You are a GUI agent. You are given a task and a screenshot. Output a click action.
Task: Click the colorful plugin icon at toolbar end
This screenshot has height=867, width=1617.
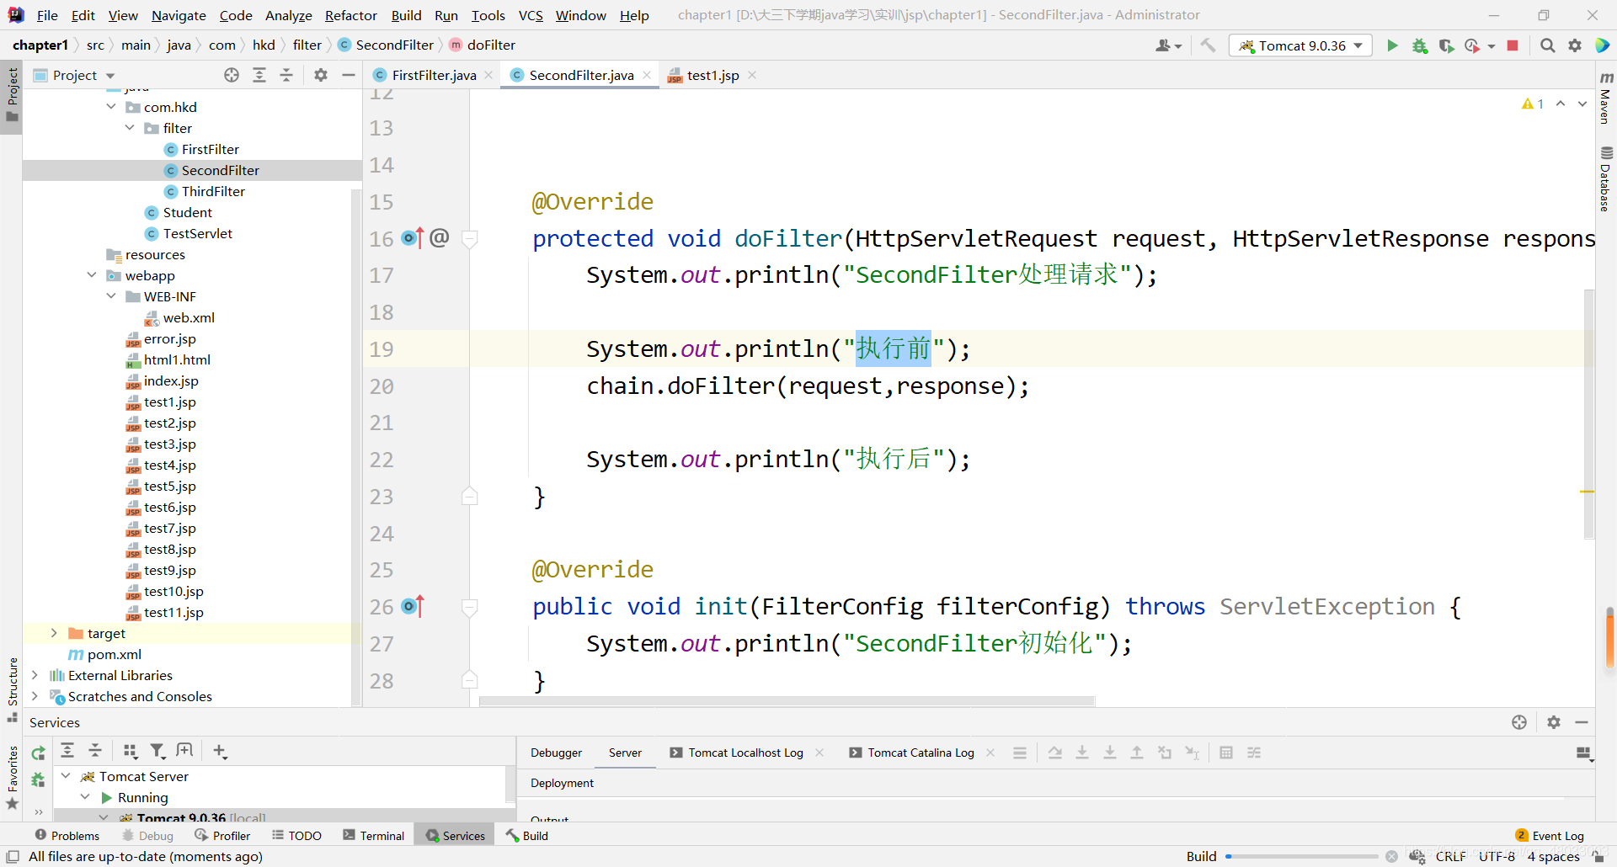[x=1602, y=45]
